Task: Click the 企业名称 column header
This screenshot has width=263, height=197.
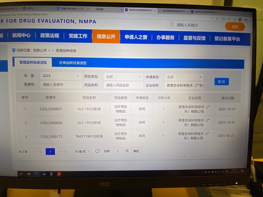Action: pyautogui.click(x=195, y=98)
